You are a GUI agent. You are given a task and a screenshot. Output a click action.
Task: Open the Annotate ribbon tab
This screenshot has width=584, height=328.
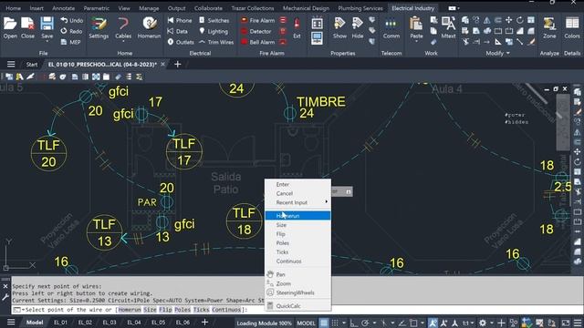click(63, 8)
